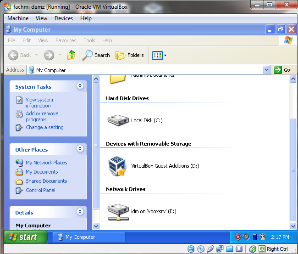Image resolution: width=298 pixels, height=254 pixels.
Task: Click main pane scroll down arrow
Action: tap(293, 226)
